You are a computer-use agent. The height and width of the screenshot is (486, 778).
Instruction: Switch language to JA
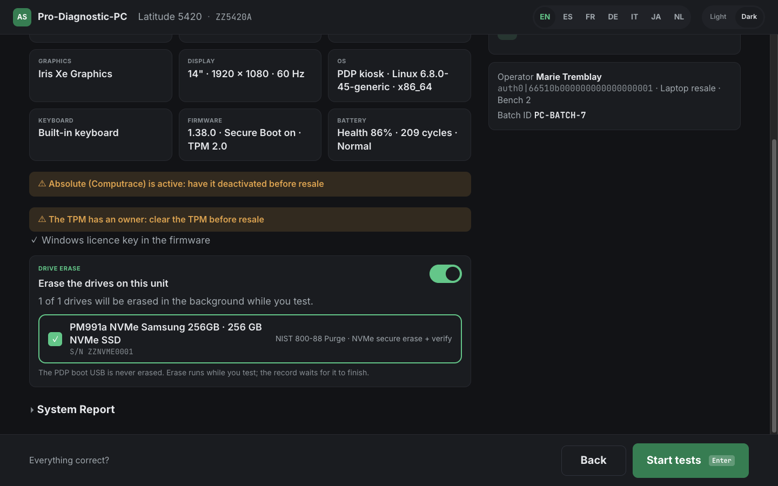tap(656, 17)
